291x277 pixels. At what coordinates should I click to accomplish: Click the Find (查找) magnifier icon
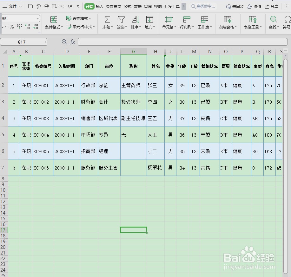click(x=274, y=19)
